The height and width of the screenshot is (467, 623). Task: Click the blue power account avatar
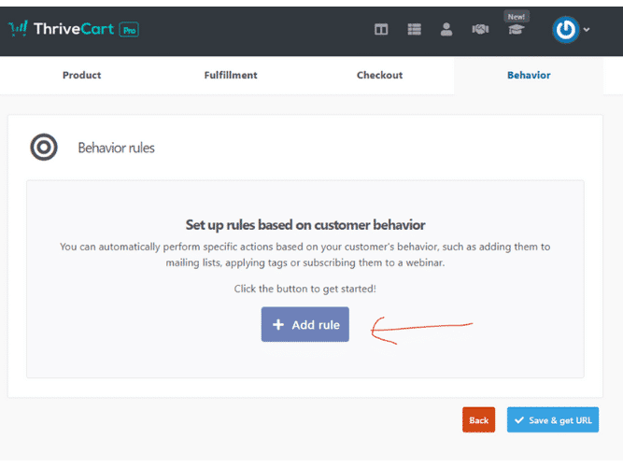[565, 30]
